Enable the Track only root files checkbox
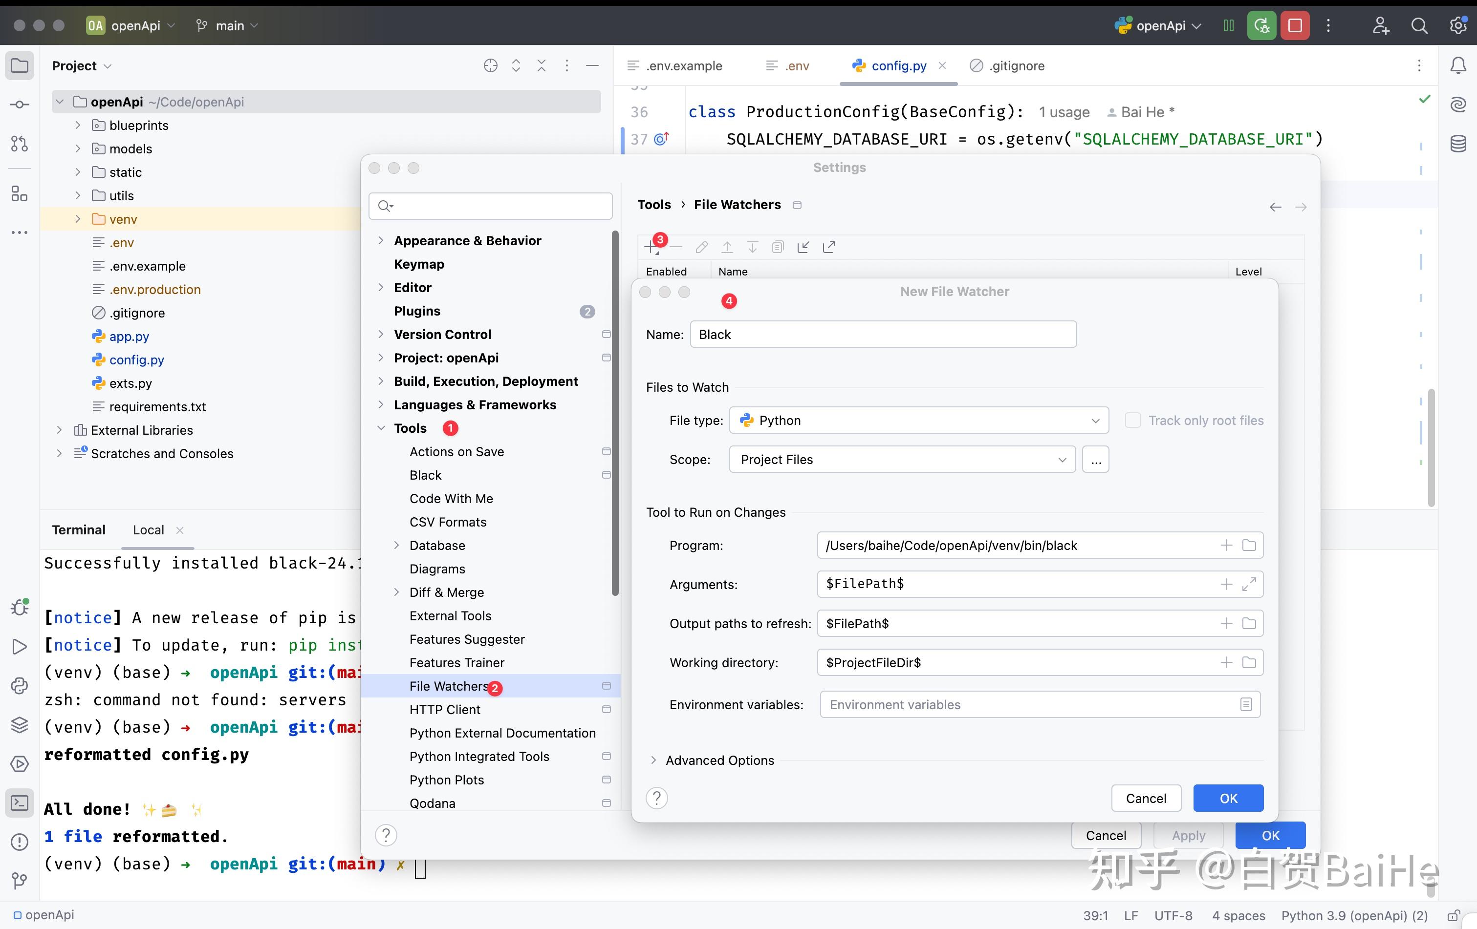1477x929 pixels. (x=1132, y=421)
